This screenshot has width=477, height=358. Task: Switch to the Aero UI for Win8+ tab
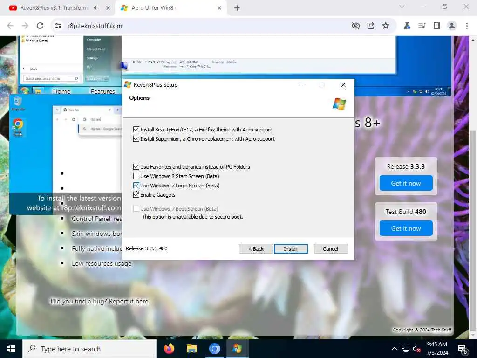click(x=172, y=8)
